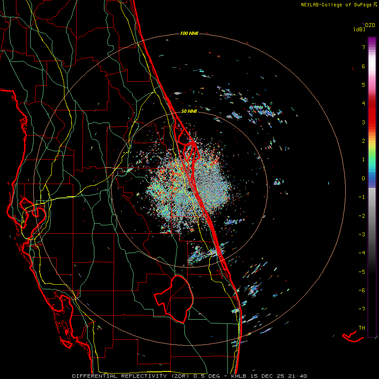Image resolution: width=379 pixels, height=379 pixels.
Task: Click the -6 value on color scale
Action: click(x=362, y=291)
